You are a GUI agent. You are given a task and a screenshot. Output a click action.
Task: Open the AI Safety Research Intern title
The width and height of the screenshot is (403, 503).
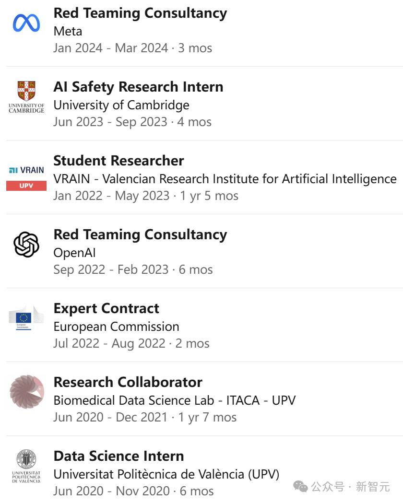tap(138, 87)
